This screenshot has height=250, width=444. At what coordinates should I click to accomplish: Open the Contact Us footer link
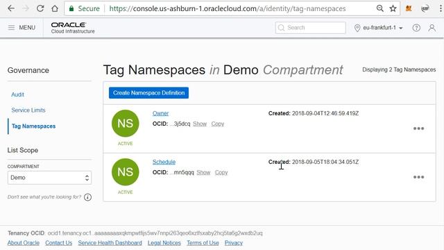click(58, 243)
